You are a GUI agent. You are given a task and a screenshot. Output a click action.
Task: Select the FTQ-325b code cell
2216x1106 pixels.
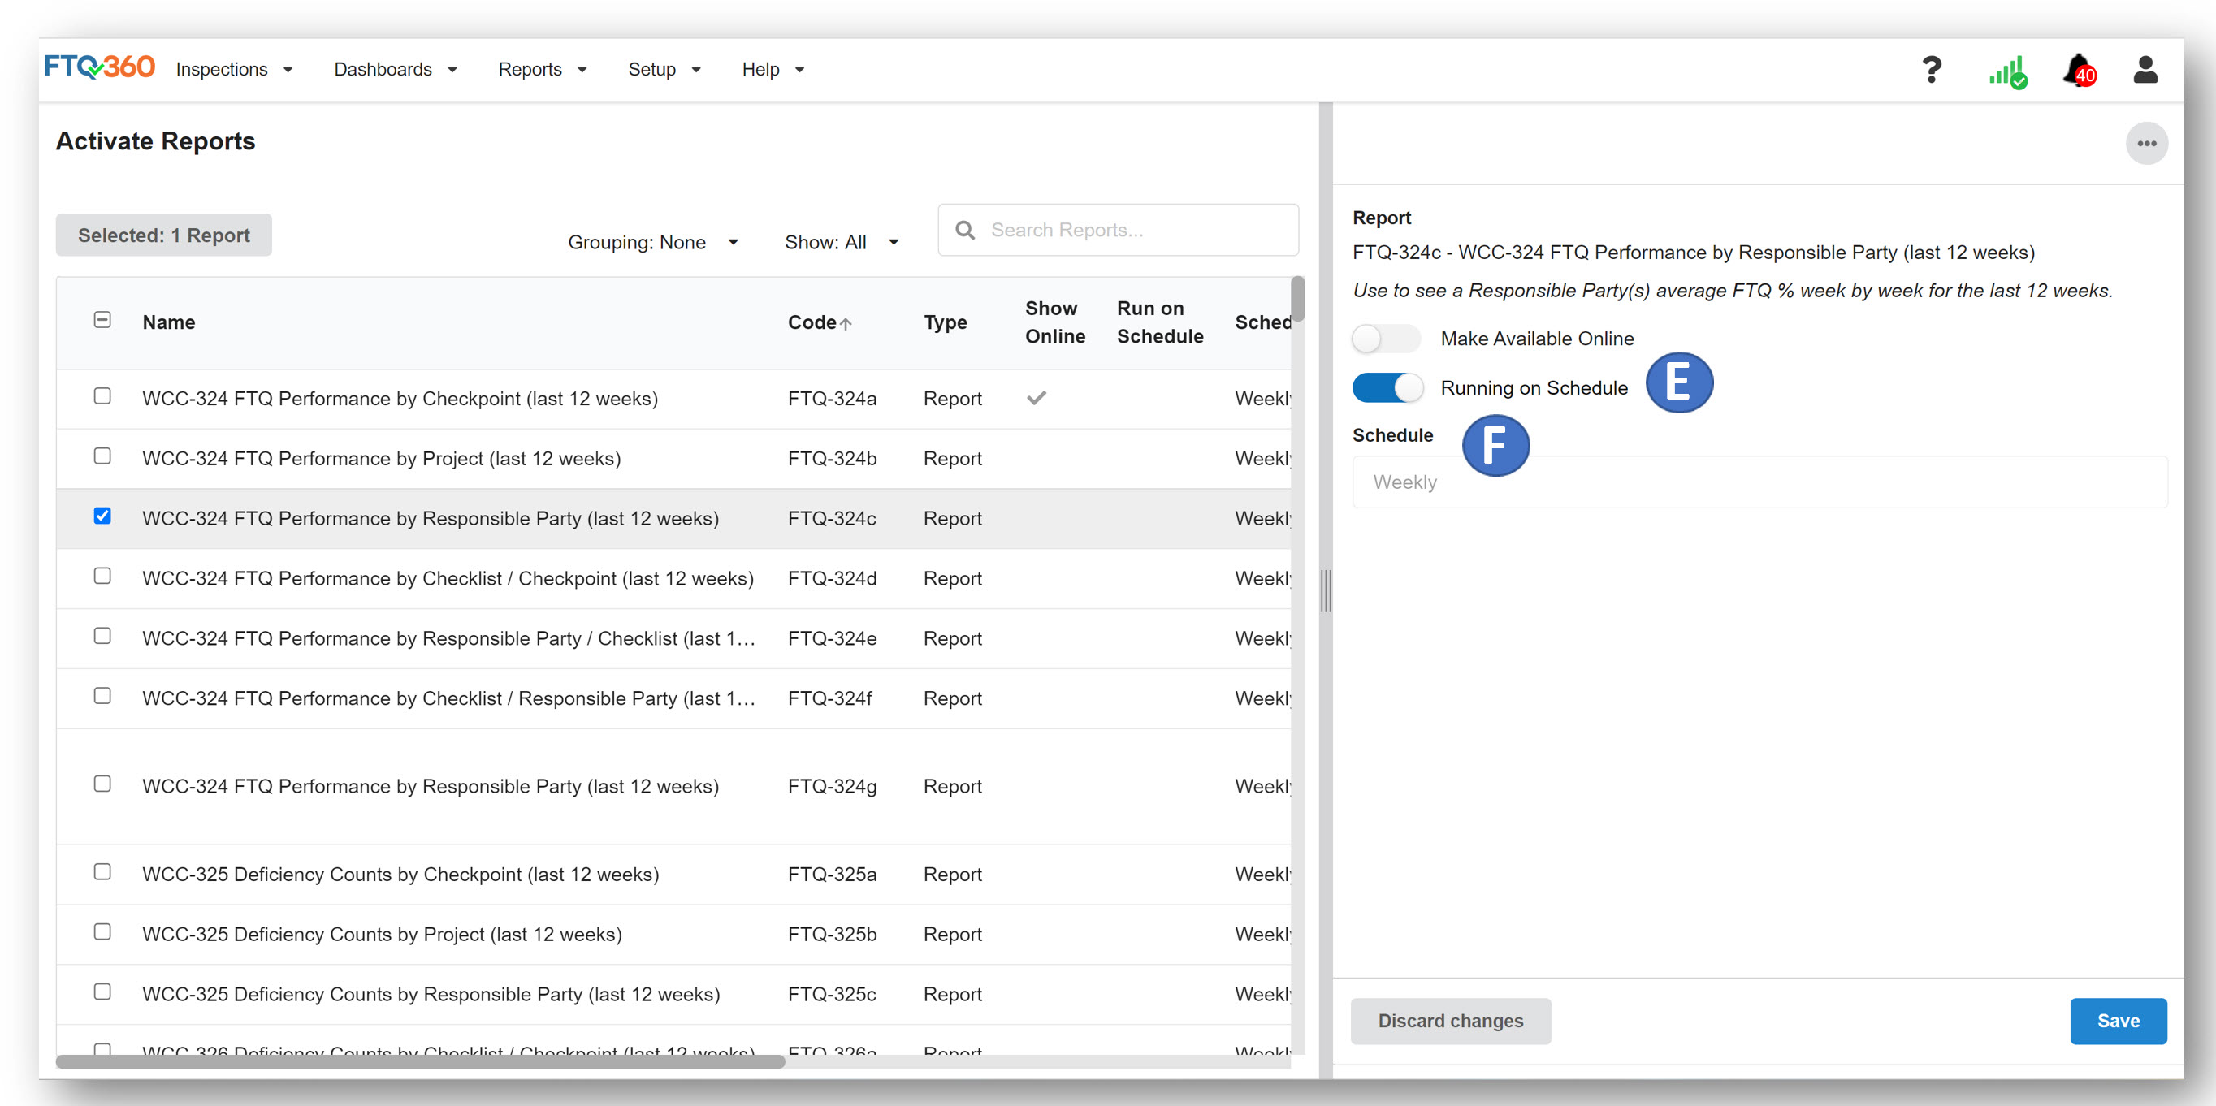[832, 934]
